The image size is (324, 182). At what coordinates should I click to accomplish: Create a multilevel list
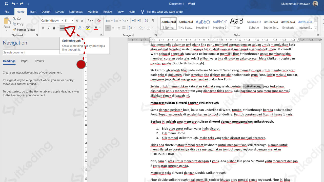pyautogui.click(x=124, y=21)
